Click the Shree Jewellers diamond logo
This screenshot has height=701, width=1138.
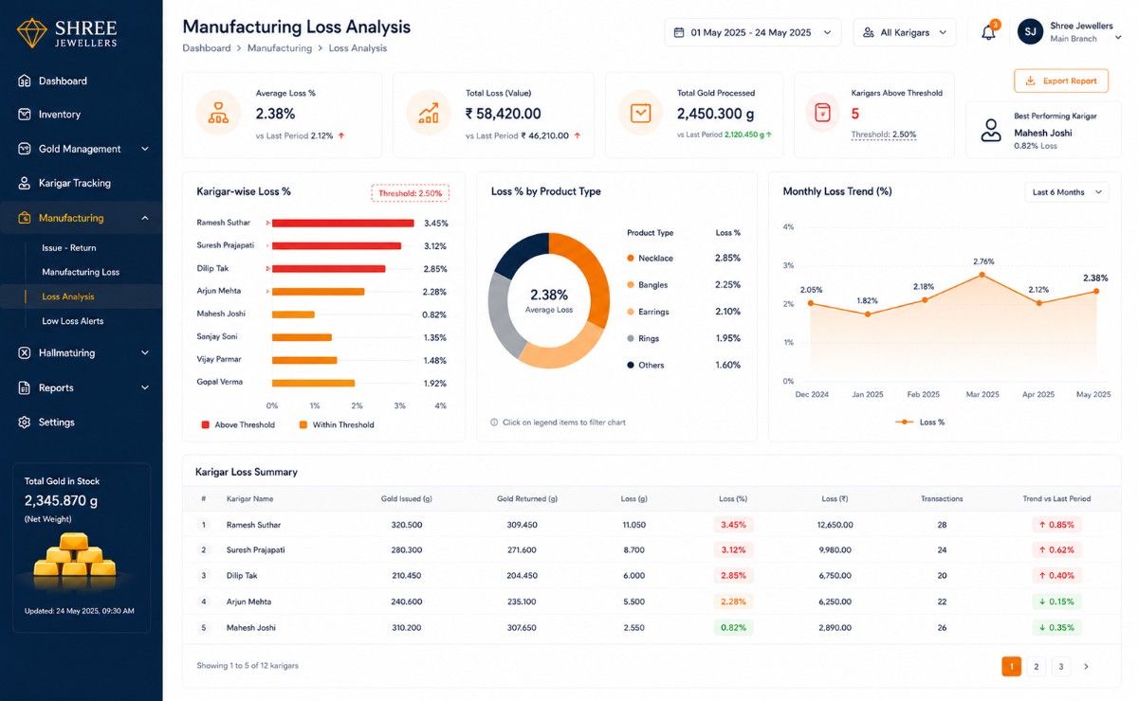[32, 32]
